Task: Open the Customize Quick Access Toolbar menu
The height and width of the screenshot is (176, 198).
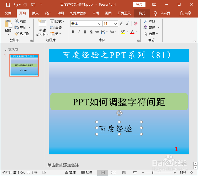Action: (41, 5)
